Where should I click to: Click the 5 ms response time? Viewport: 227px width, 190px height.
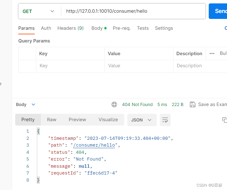click(162, 104)
